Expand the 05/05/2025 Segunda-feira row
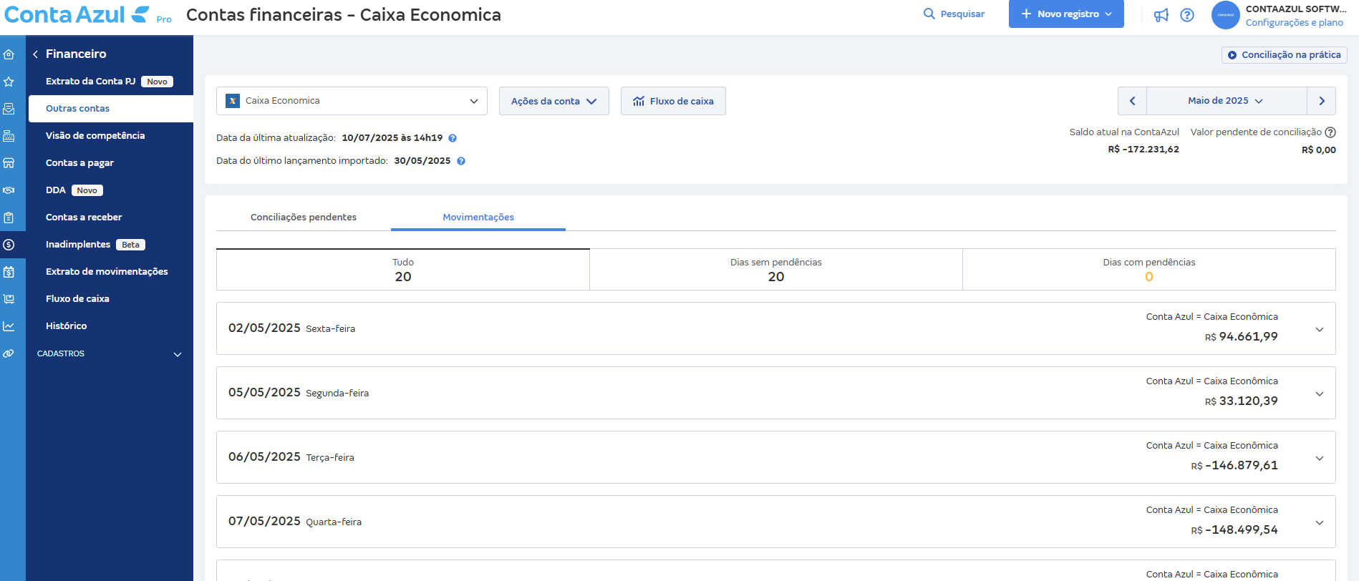This screenshot has width=1359, height=581. pos(776,393)
